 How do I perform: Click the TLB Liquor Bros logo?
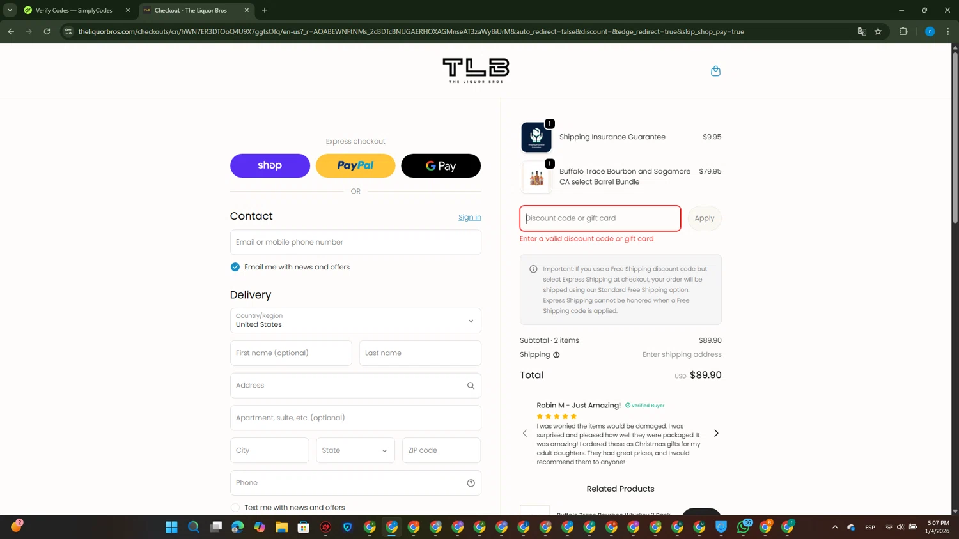476,70
